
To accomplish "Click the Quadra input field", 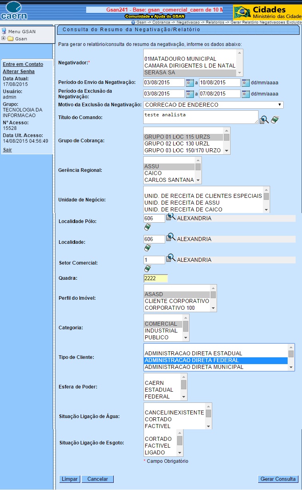I will click(x=156, y=279).
